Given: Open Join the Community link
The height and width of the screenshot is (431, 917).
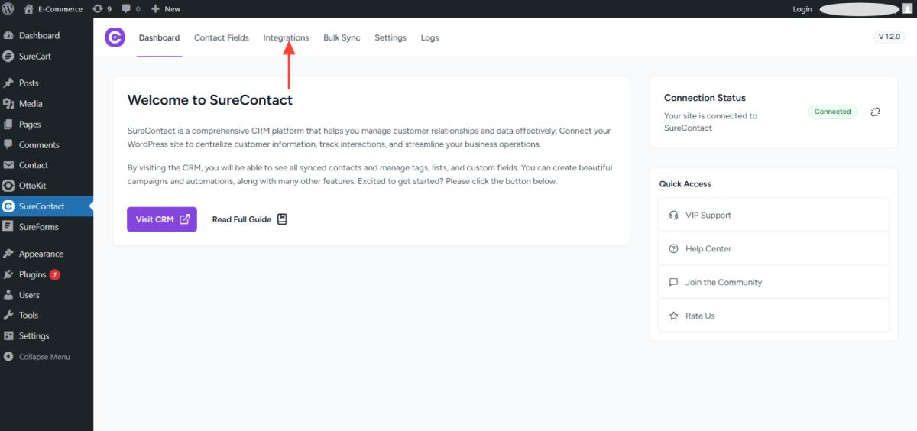Looking at the screenshot, I should [x=723, y=282].
